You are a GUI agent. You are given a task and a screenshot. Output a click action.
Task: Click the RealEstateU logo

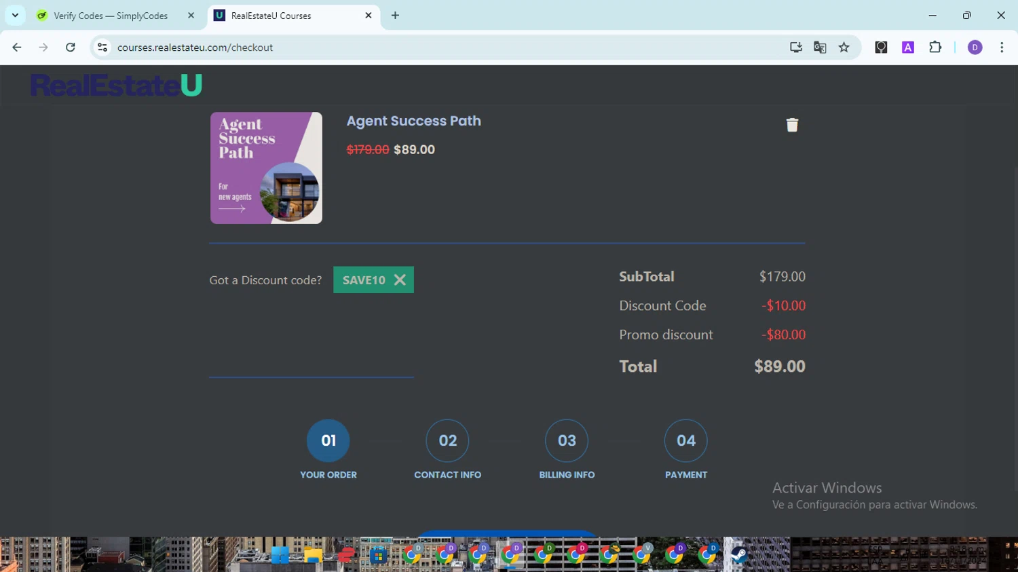coord(116,85)
